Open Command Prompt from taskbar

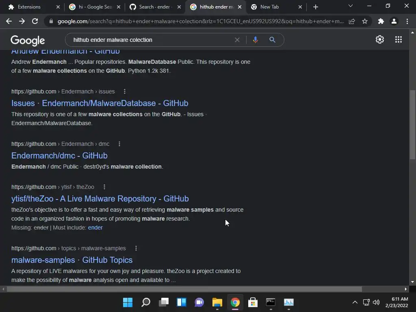point(271,302)
